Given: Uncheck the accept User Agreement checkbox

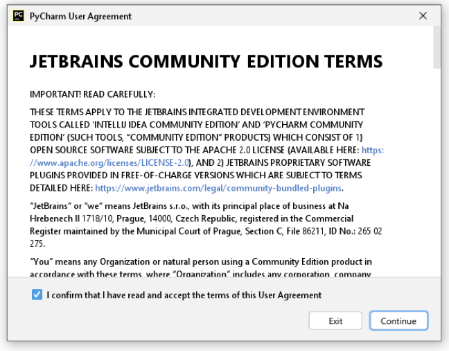Looking at the screenshot, I should (x=37, y=295).
